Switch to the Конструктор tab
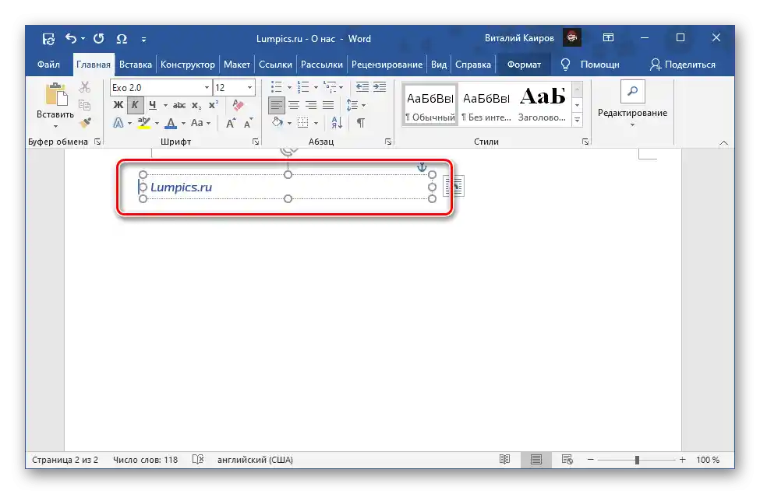This screenshot has width=760, height=494. [188, 65]
